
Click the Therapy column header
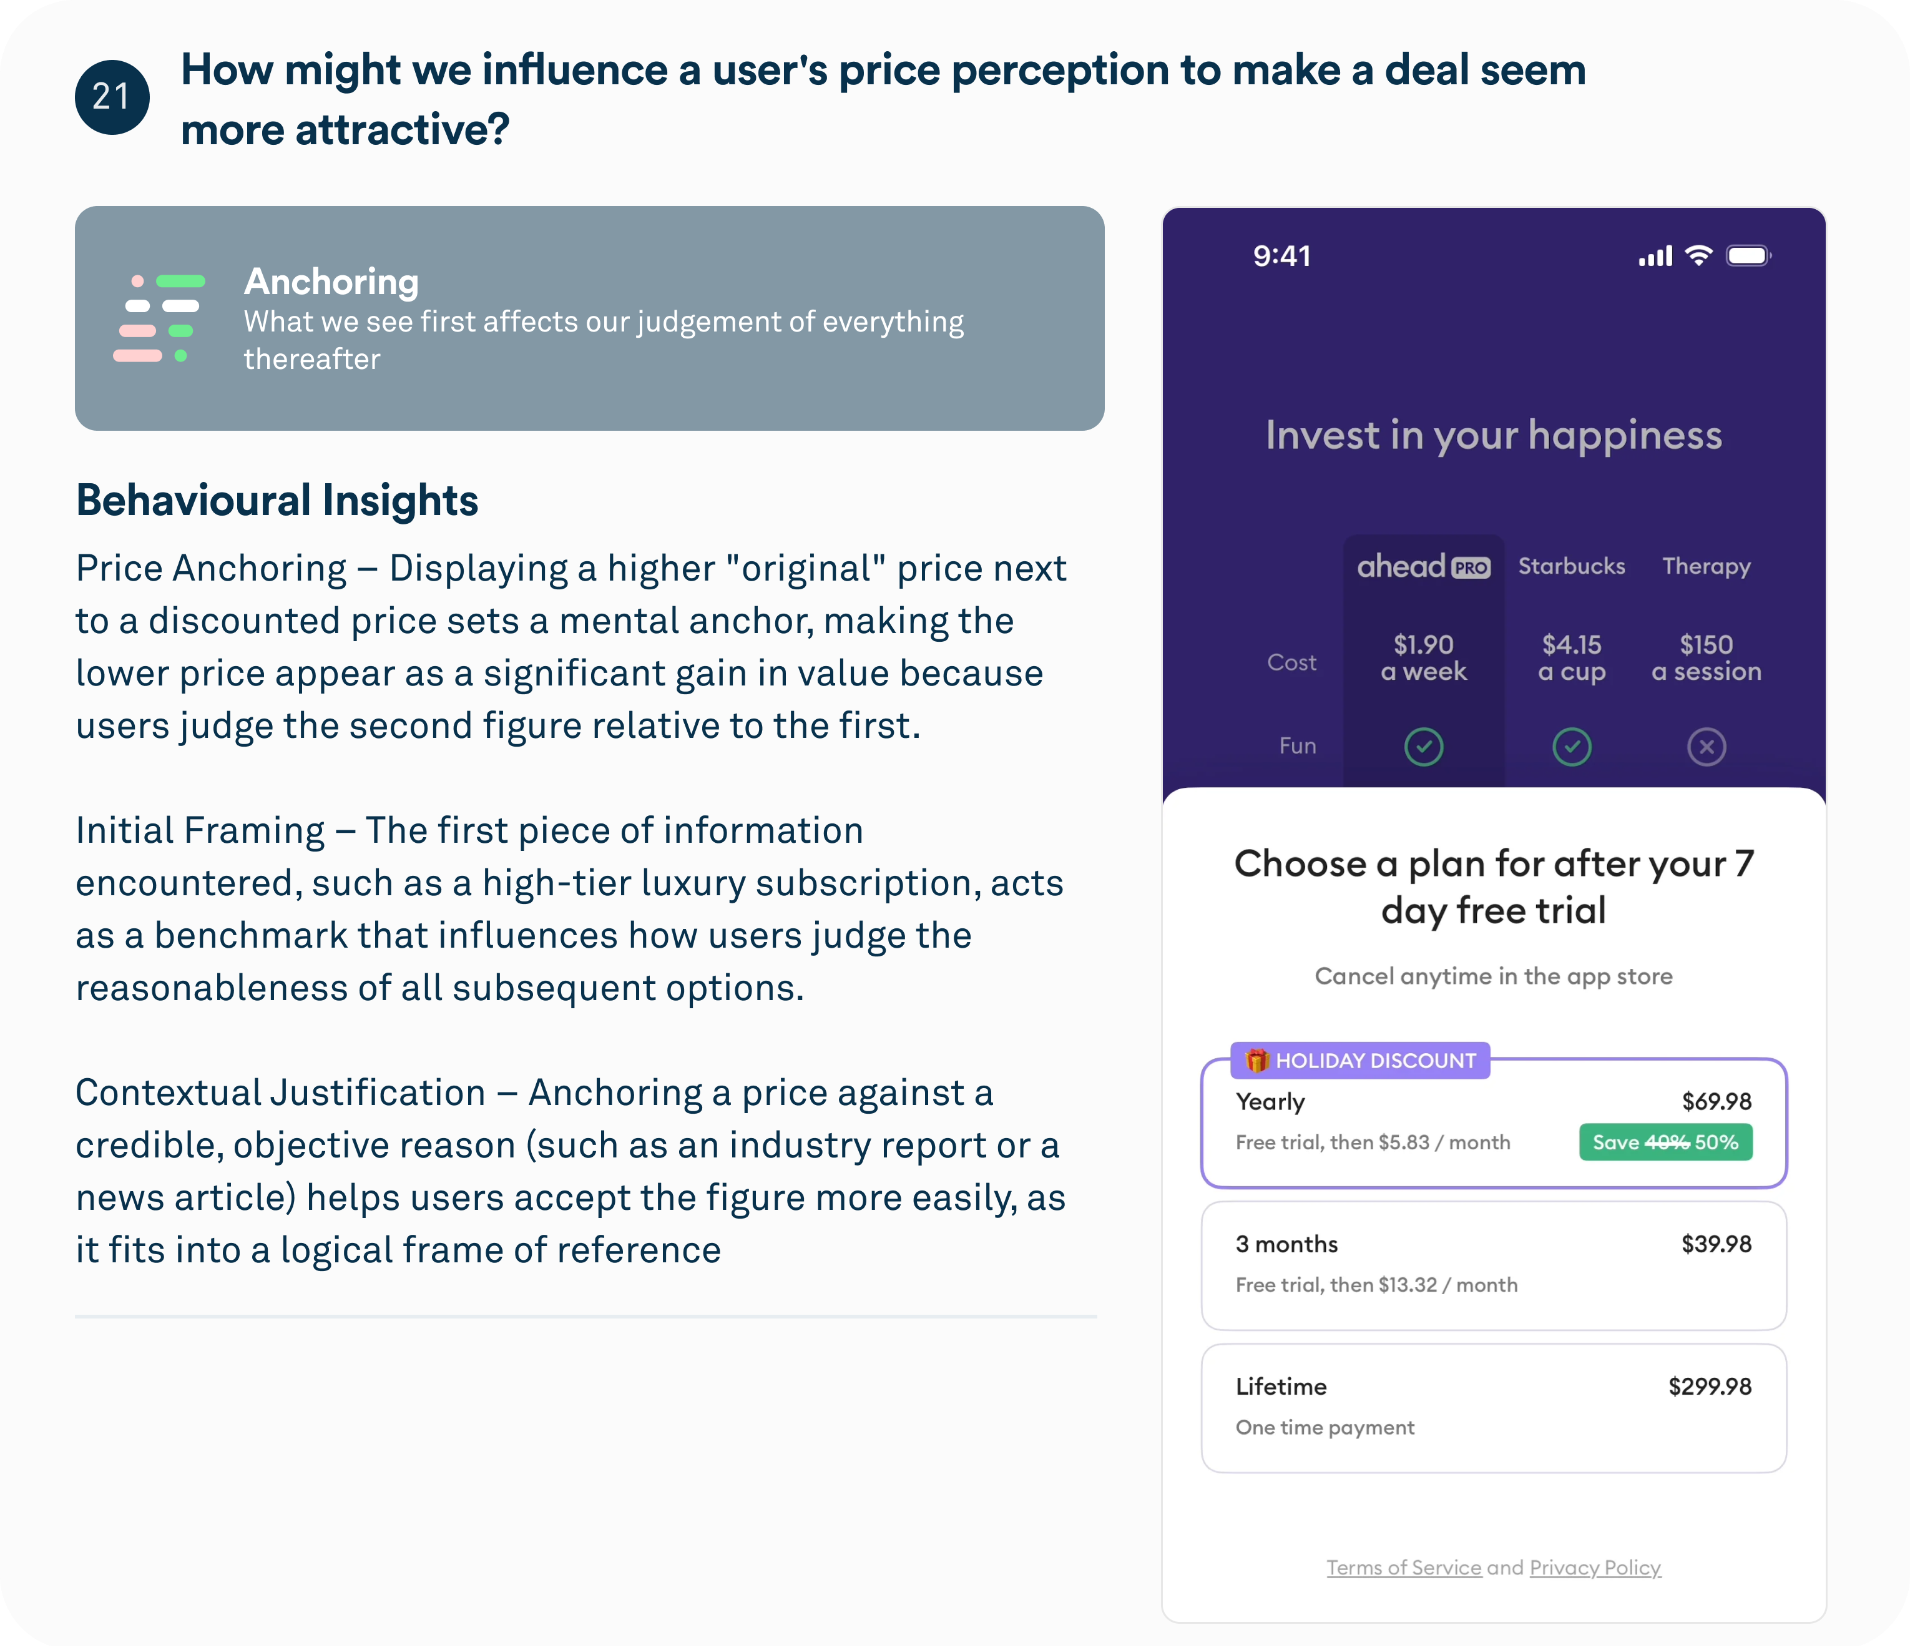coord(1707,566)
